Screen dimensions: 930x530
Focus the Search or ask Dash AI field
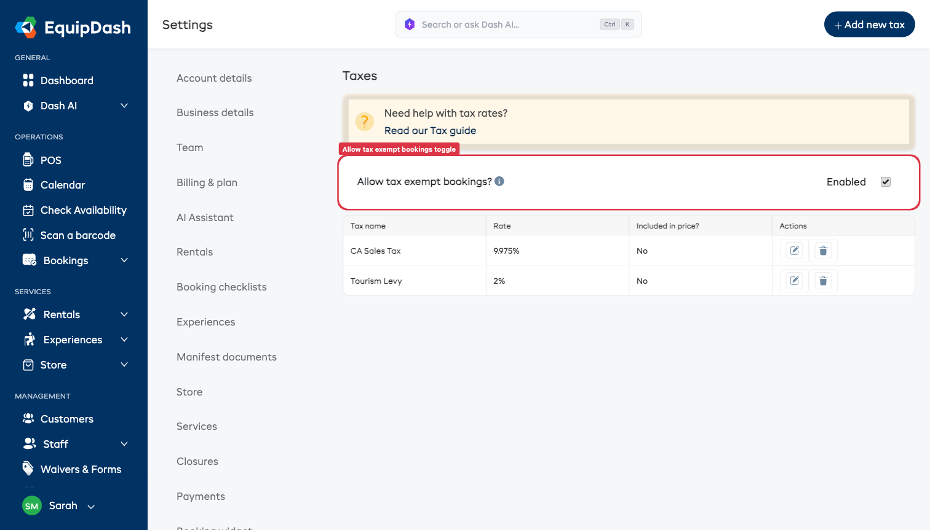[518, 25]
